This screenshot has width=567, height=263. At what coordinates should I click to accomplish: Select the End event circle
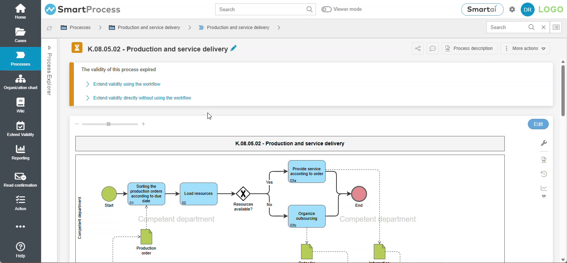(x=359, y=194)
